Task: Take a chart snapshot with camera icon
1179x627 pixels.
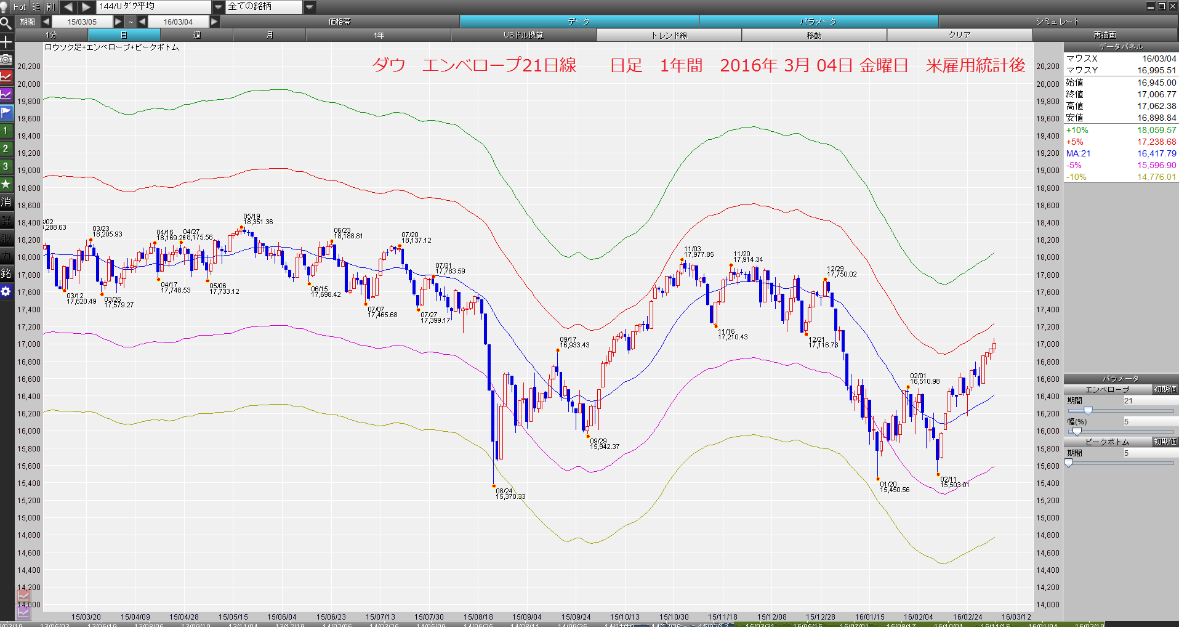Action: 6,60
